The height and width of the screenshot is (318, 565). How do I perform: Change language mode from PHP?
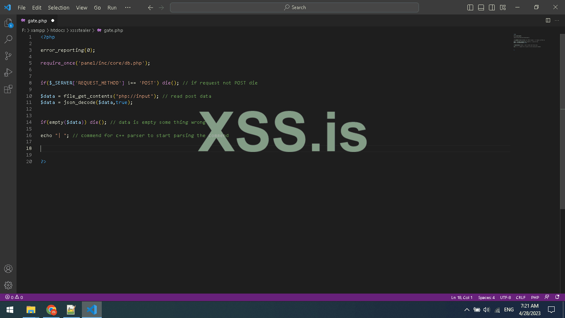[535, 297]
